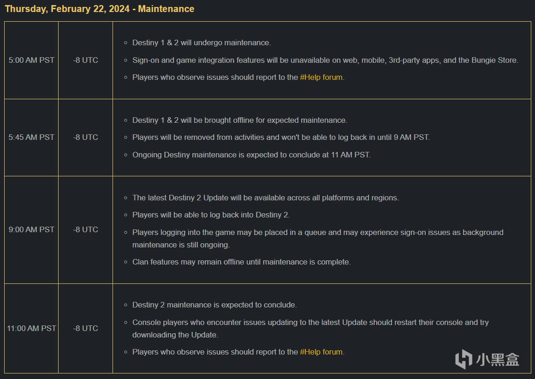Click the 'Console players who encounter issues' line
Viewport: 535px width, 379px height.
click(310, 322)
